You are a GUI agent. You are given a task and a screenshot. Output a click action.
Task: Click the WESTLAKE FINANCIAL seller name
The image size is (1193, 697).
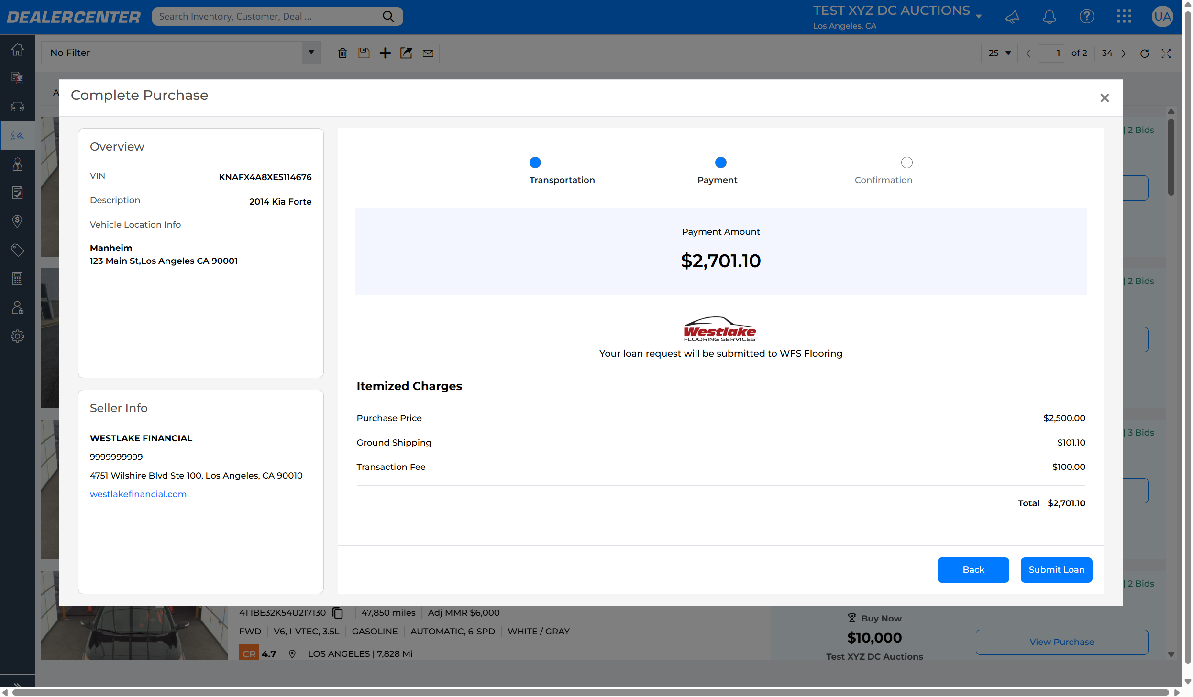tap(141, 438)
